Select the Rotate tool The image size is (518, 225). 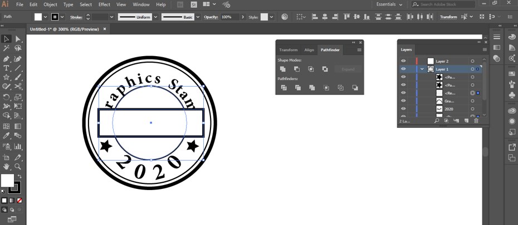pyautogui.click(x=6, y=97)
